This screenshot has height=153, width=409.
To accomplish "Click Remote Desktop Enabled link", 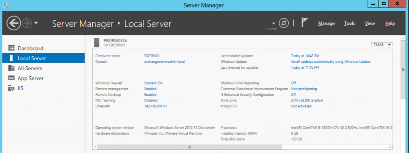I will [150, 95].
